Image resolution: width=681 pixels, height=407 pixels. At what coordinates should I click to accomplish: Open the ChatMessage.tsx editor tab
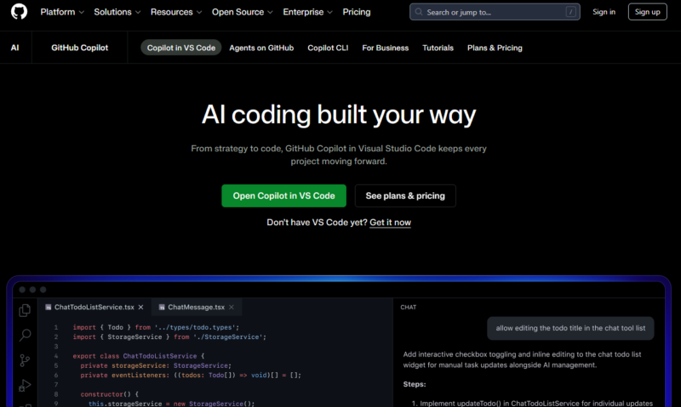pos(196,307)
